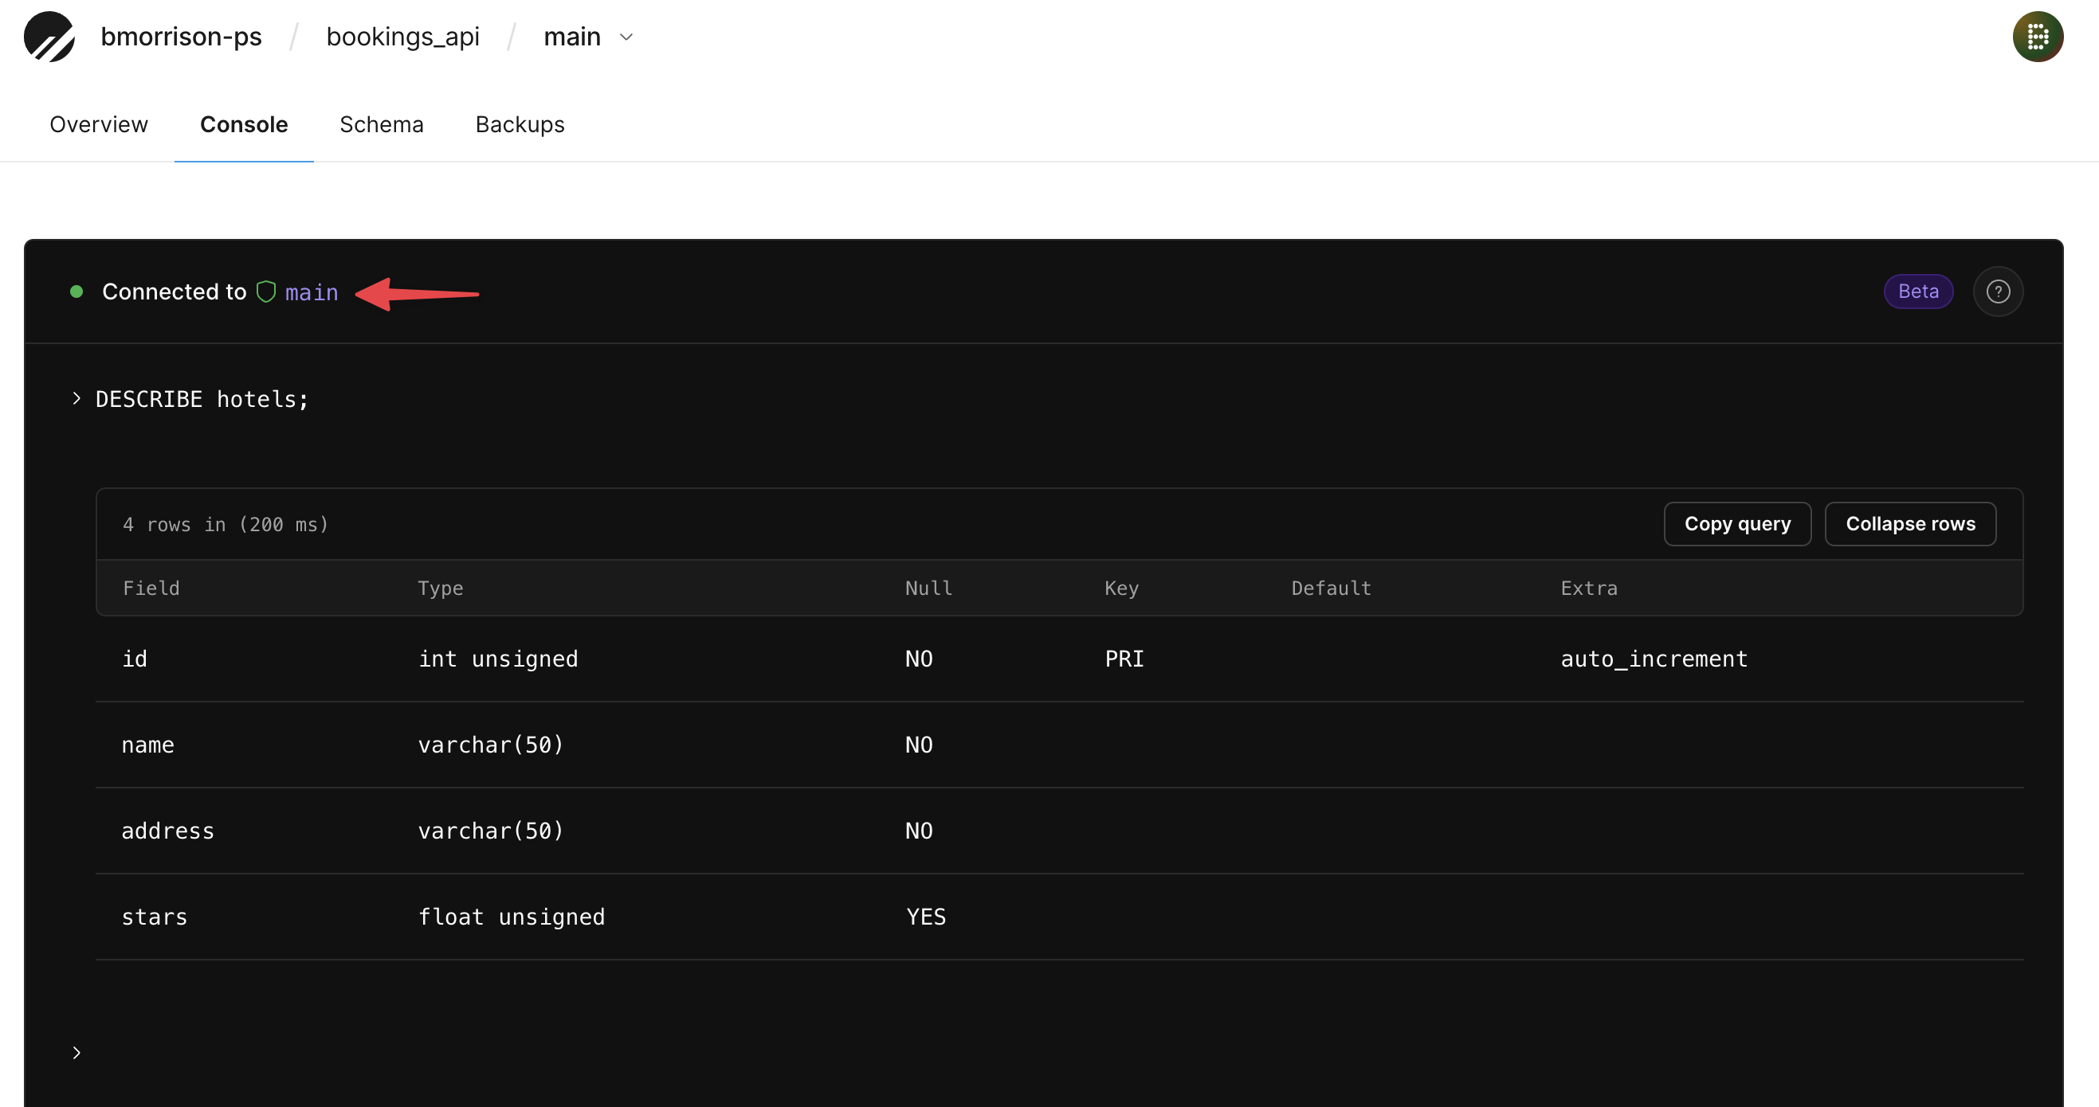This screenshot has width=2099, height=1107.
Task: Switch to the Schema tab
Action: click(382, 123)
